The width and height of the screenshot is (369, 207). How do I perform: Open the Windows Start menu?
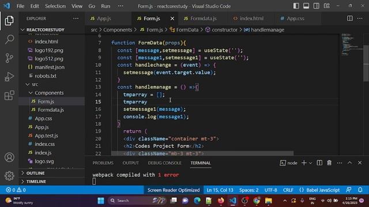(101, 201)
